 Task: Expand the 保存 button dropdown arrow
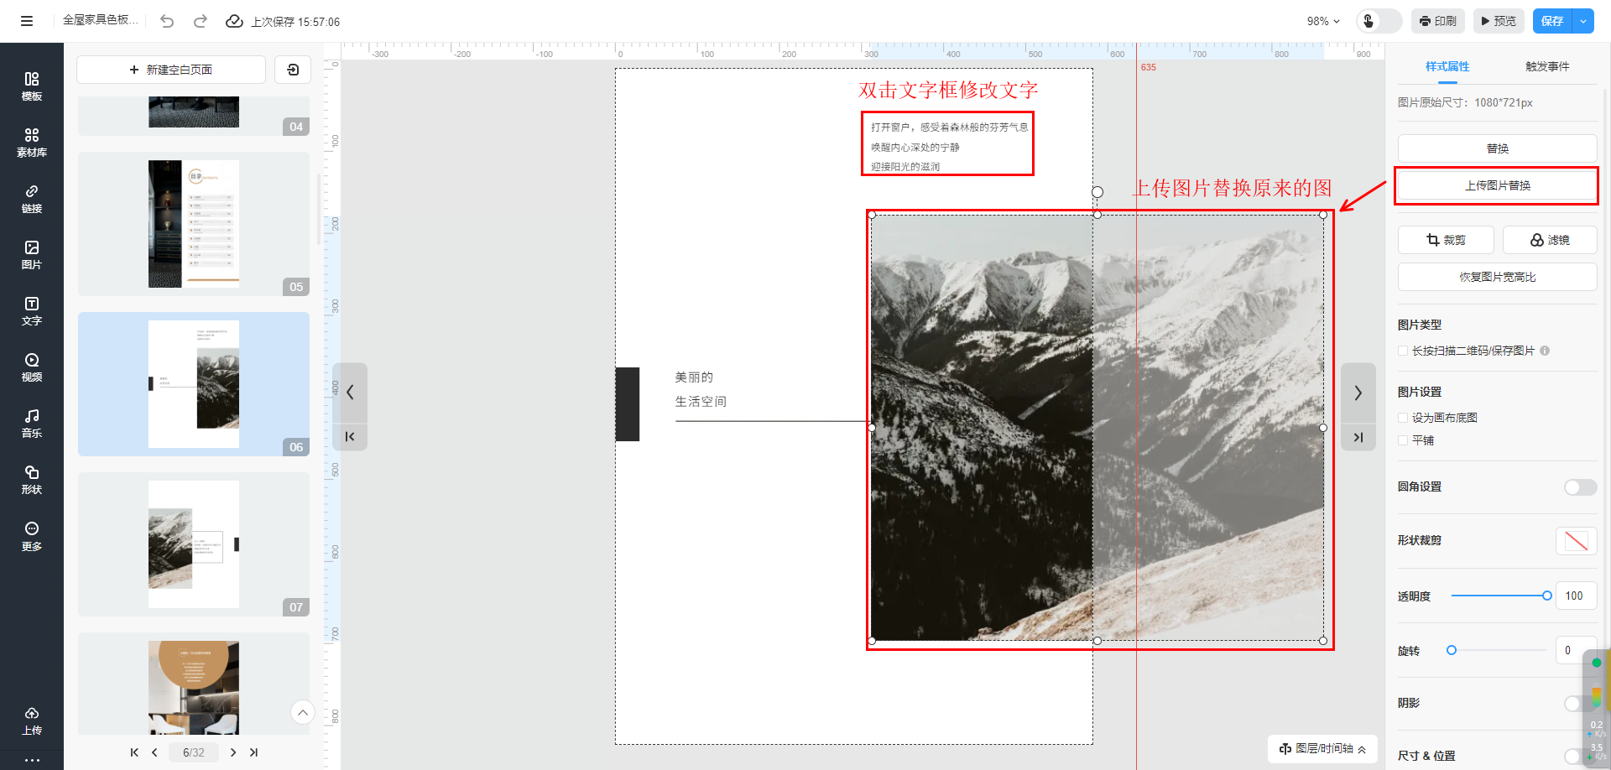(1582, 21)
